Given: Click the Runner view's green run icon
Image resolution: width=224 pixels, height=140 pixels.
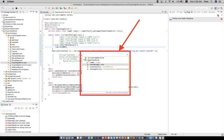Looking at the screenshot, I should tap(22, 108).
